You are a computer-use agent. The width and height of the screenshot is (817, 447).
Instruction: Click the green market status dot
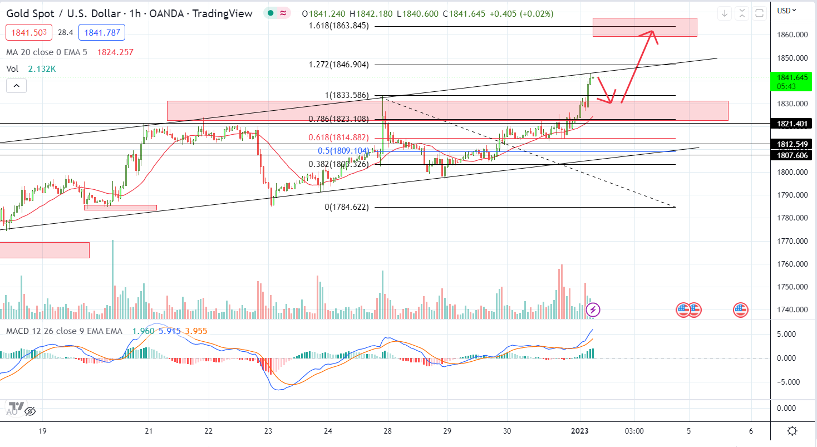pos(270,13)
